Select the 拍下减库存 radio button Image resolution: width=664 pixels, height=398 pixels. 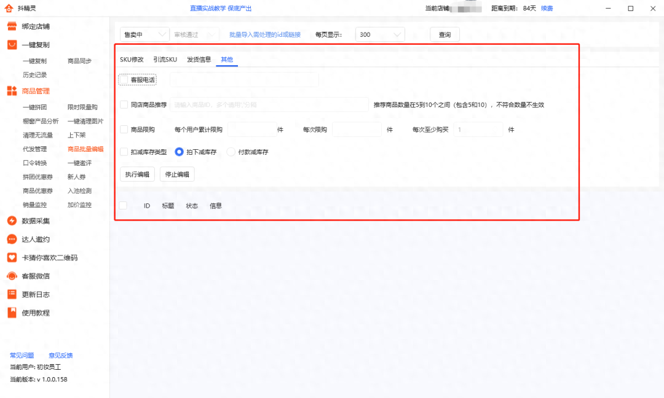click(179, 152)
